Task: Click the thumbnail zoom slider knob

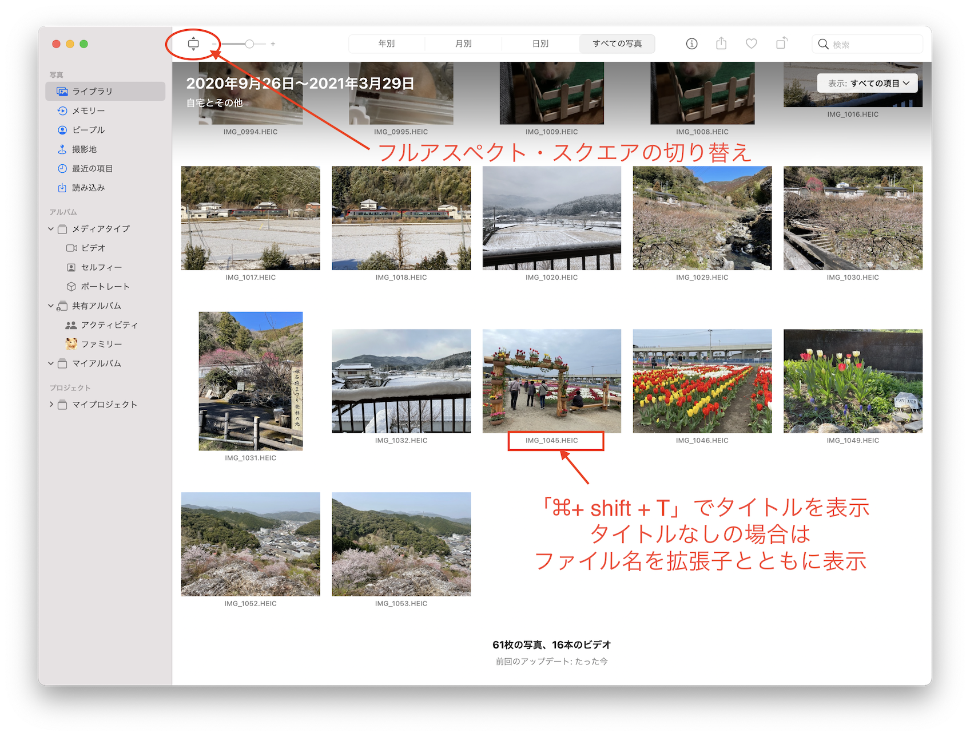Action: (249, 43)
